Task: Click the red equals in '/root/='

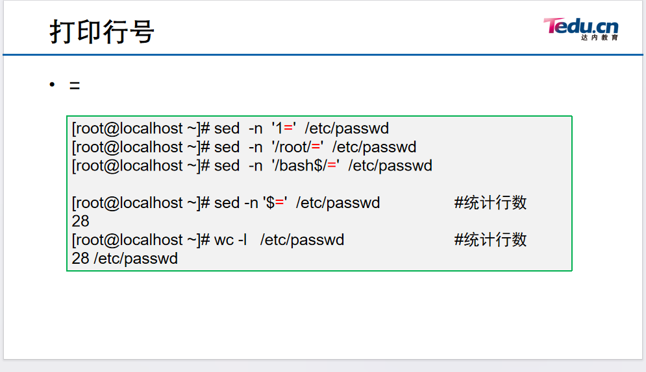Action: (x=316, y=146)
